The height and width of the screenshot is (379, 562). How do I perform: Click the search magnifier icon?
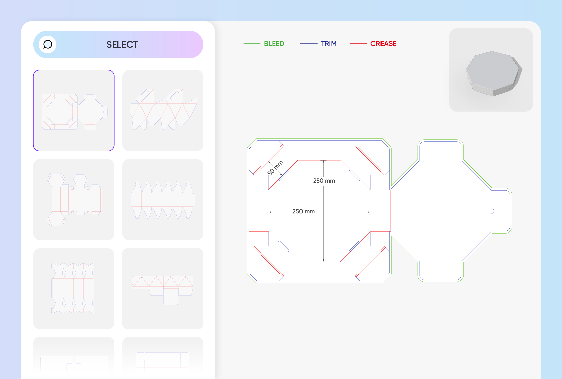(x=48, y=44)
